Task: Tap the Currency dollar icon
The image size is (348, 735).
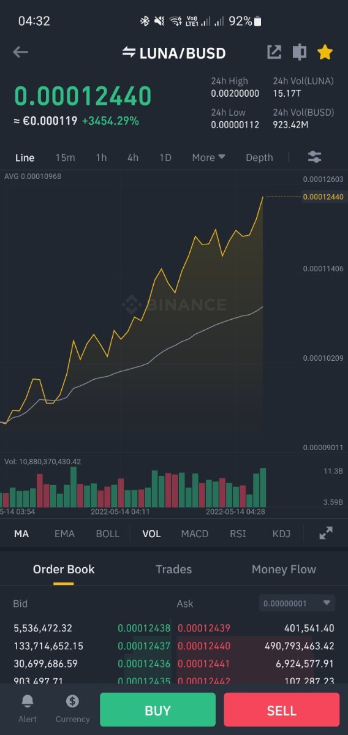Action: coord(72,701)
